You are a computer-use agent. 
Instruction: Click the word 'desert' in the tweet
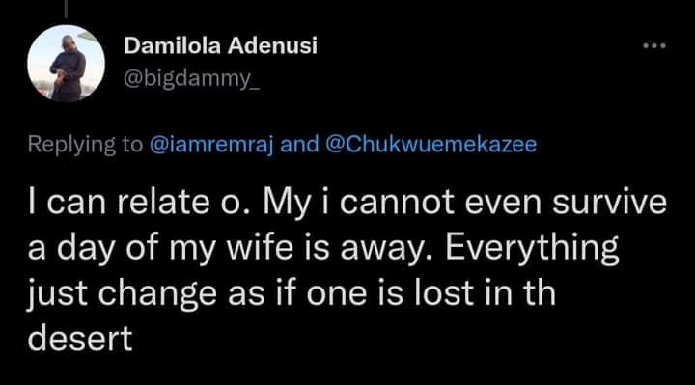(x=80, y=339)
